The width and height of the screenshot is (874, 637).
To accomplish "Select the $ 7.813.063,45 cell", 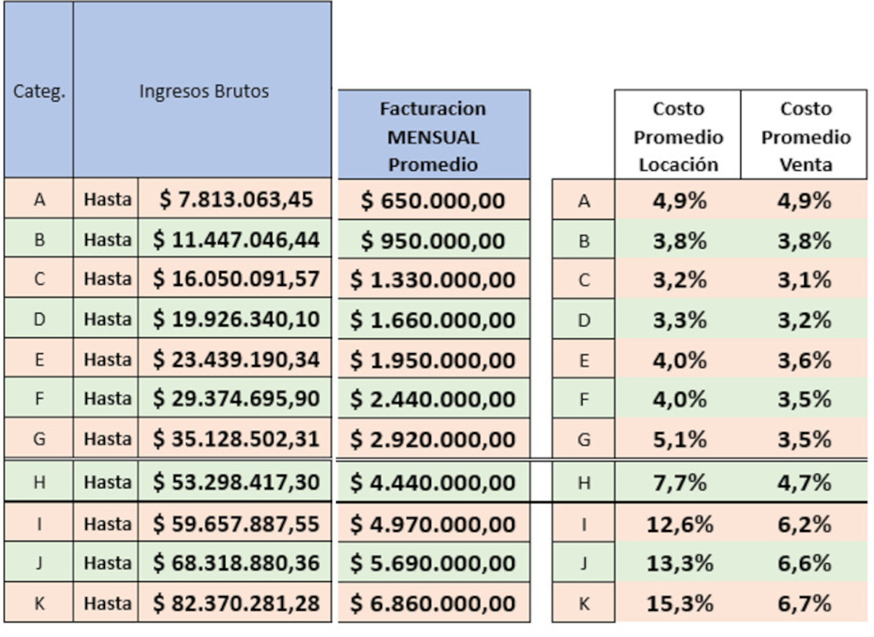I will tap(235, 199).
